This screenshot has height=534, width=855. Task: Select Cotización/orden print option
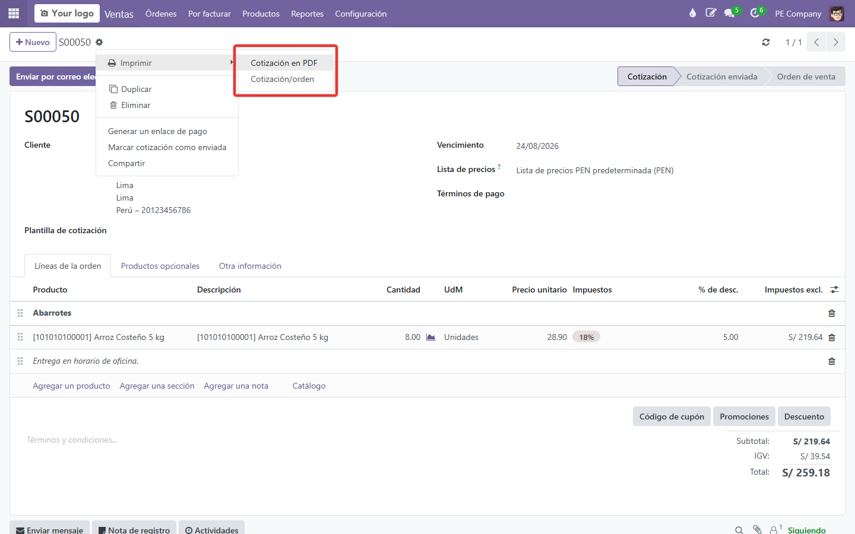pos(285,79)
